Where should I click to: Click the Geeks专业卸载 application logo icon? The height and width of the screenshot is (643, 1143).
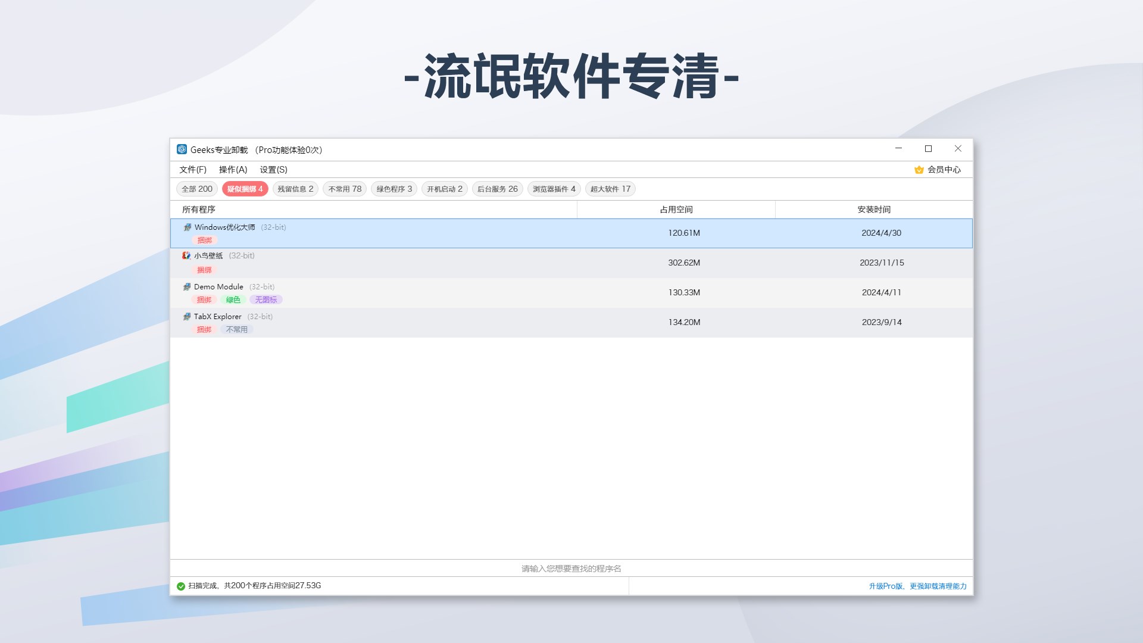[182, 149]
